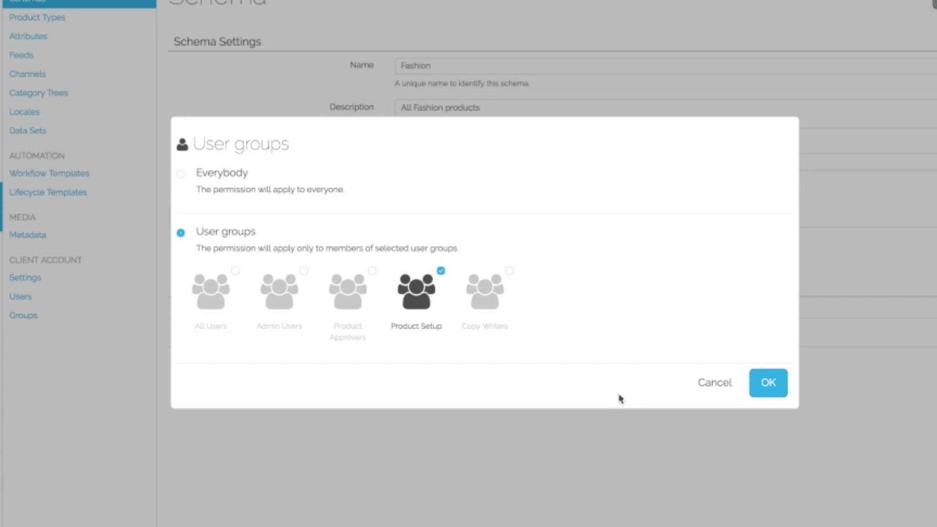Click the Fashion name input field
The image size is (937, 527).
(x=537, y=65)
